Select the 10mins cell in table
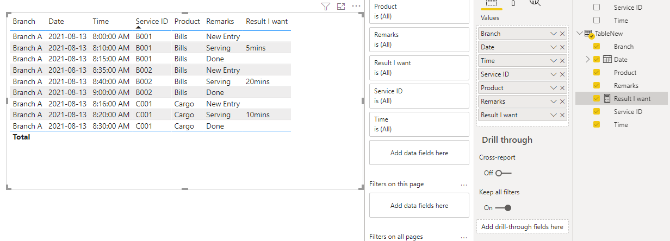Viewport: 670px width, 241px height. coord(258,115)
